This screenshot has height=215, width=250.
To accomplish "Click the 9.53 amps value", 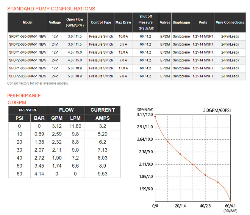I will pos(103,174).
